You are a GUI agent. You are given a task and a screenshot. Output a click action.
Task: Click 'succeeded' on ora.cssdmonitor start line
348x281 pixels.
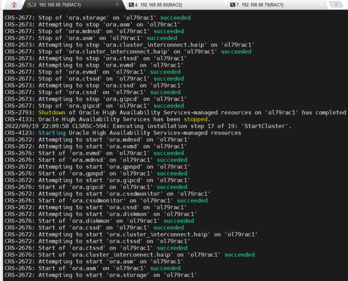[192, 201]
